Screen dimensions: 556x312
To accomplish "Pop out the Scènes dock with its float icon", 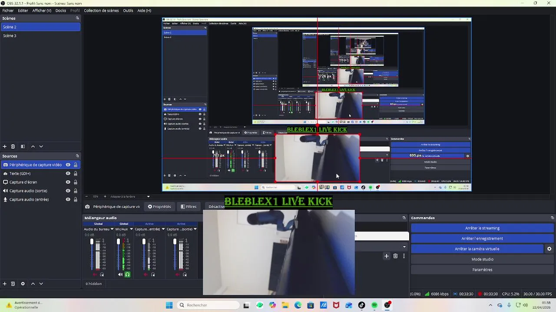I will click(x=77, y=18).
